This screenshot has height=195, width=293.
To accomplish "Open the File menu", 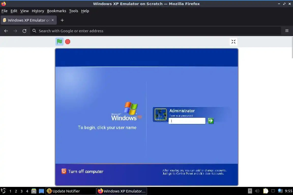I will click(5, 11).
